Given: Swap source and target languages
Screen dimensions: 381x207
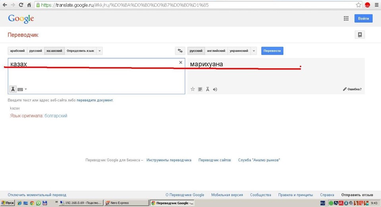Looking at the screenshot, I should [180, 51].
